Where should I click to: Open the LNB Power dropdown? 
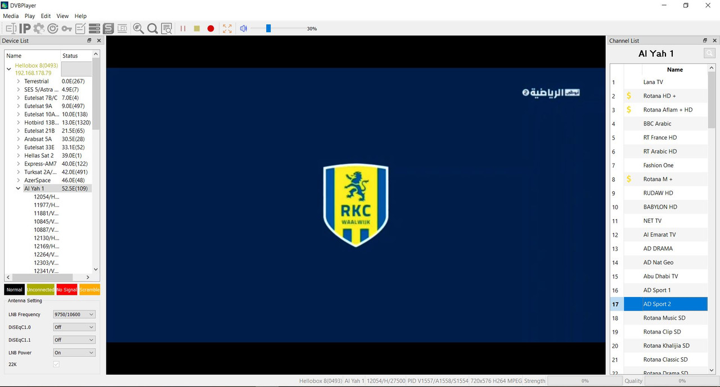[74, 353]
